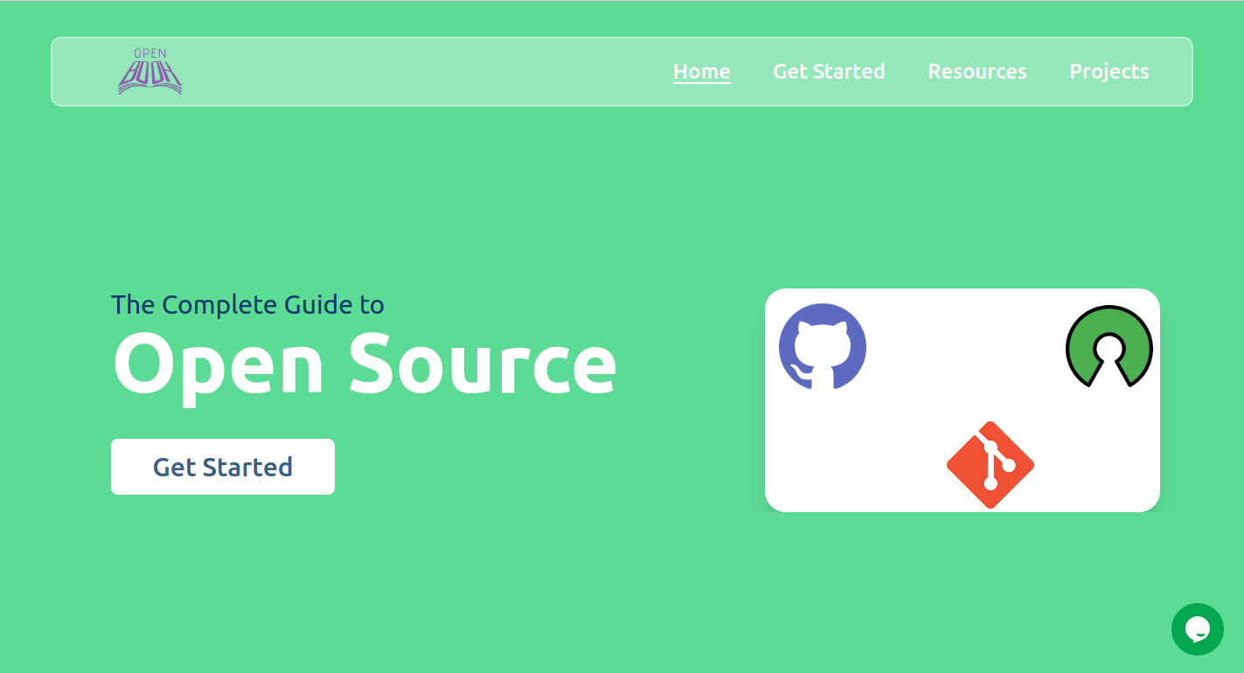Go to the Home nav link
The height and width of the screenshot is (673, 1244).
702,72
